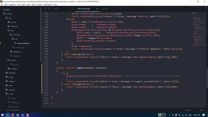
Task: Open the View menu
Action: [23, 5]
